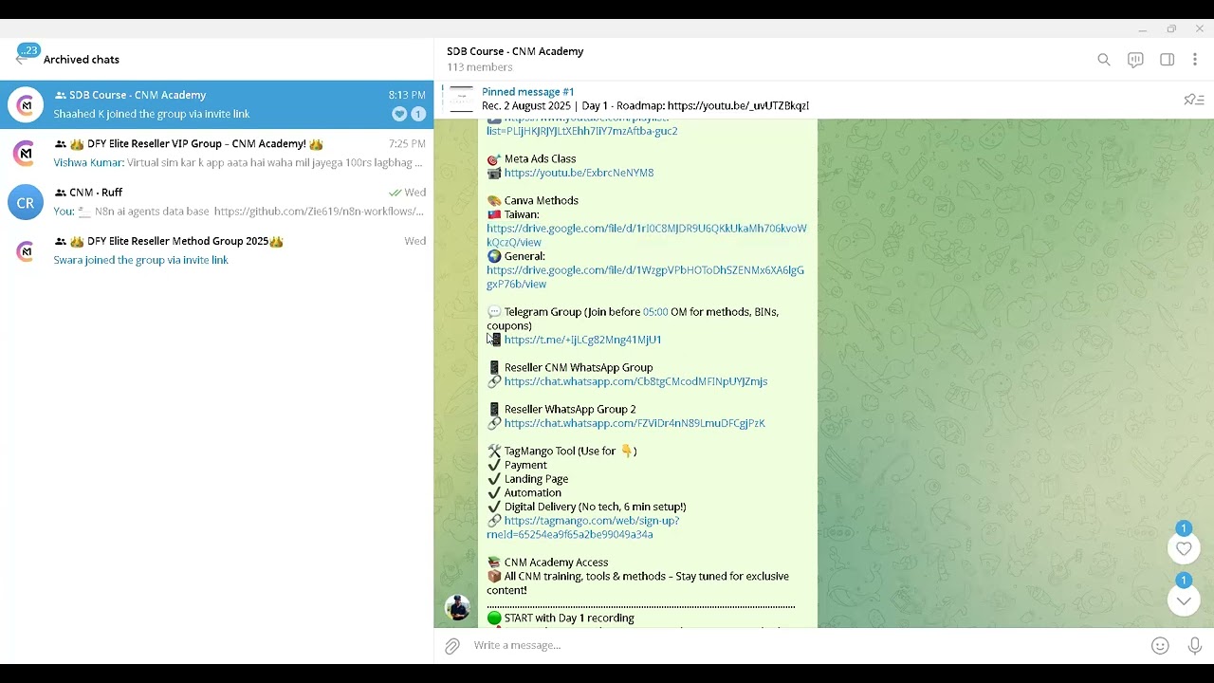Open the emoji picker
The width and height of the screenshot is (1214, 683).
(x=1160, y=646)
